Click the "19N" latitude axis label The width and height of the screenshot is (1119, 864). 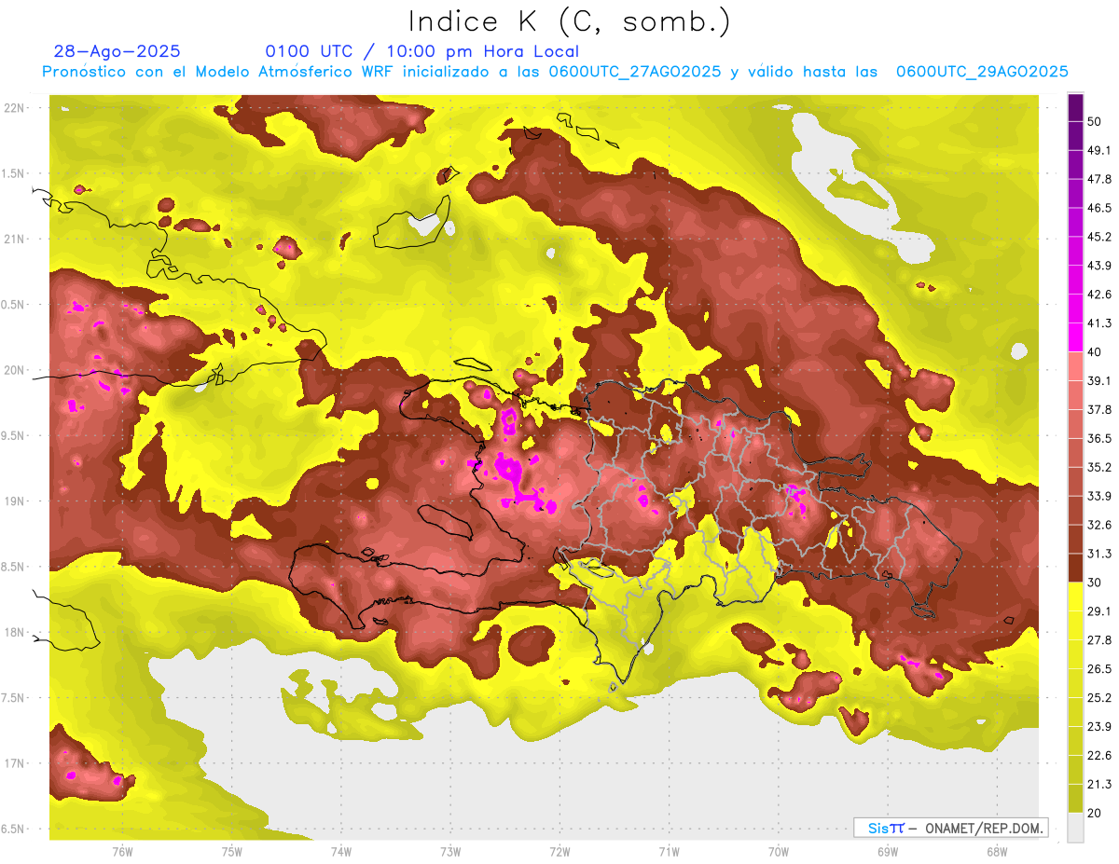coord(15,501)
